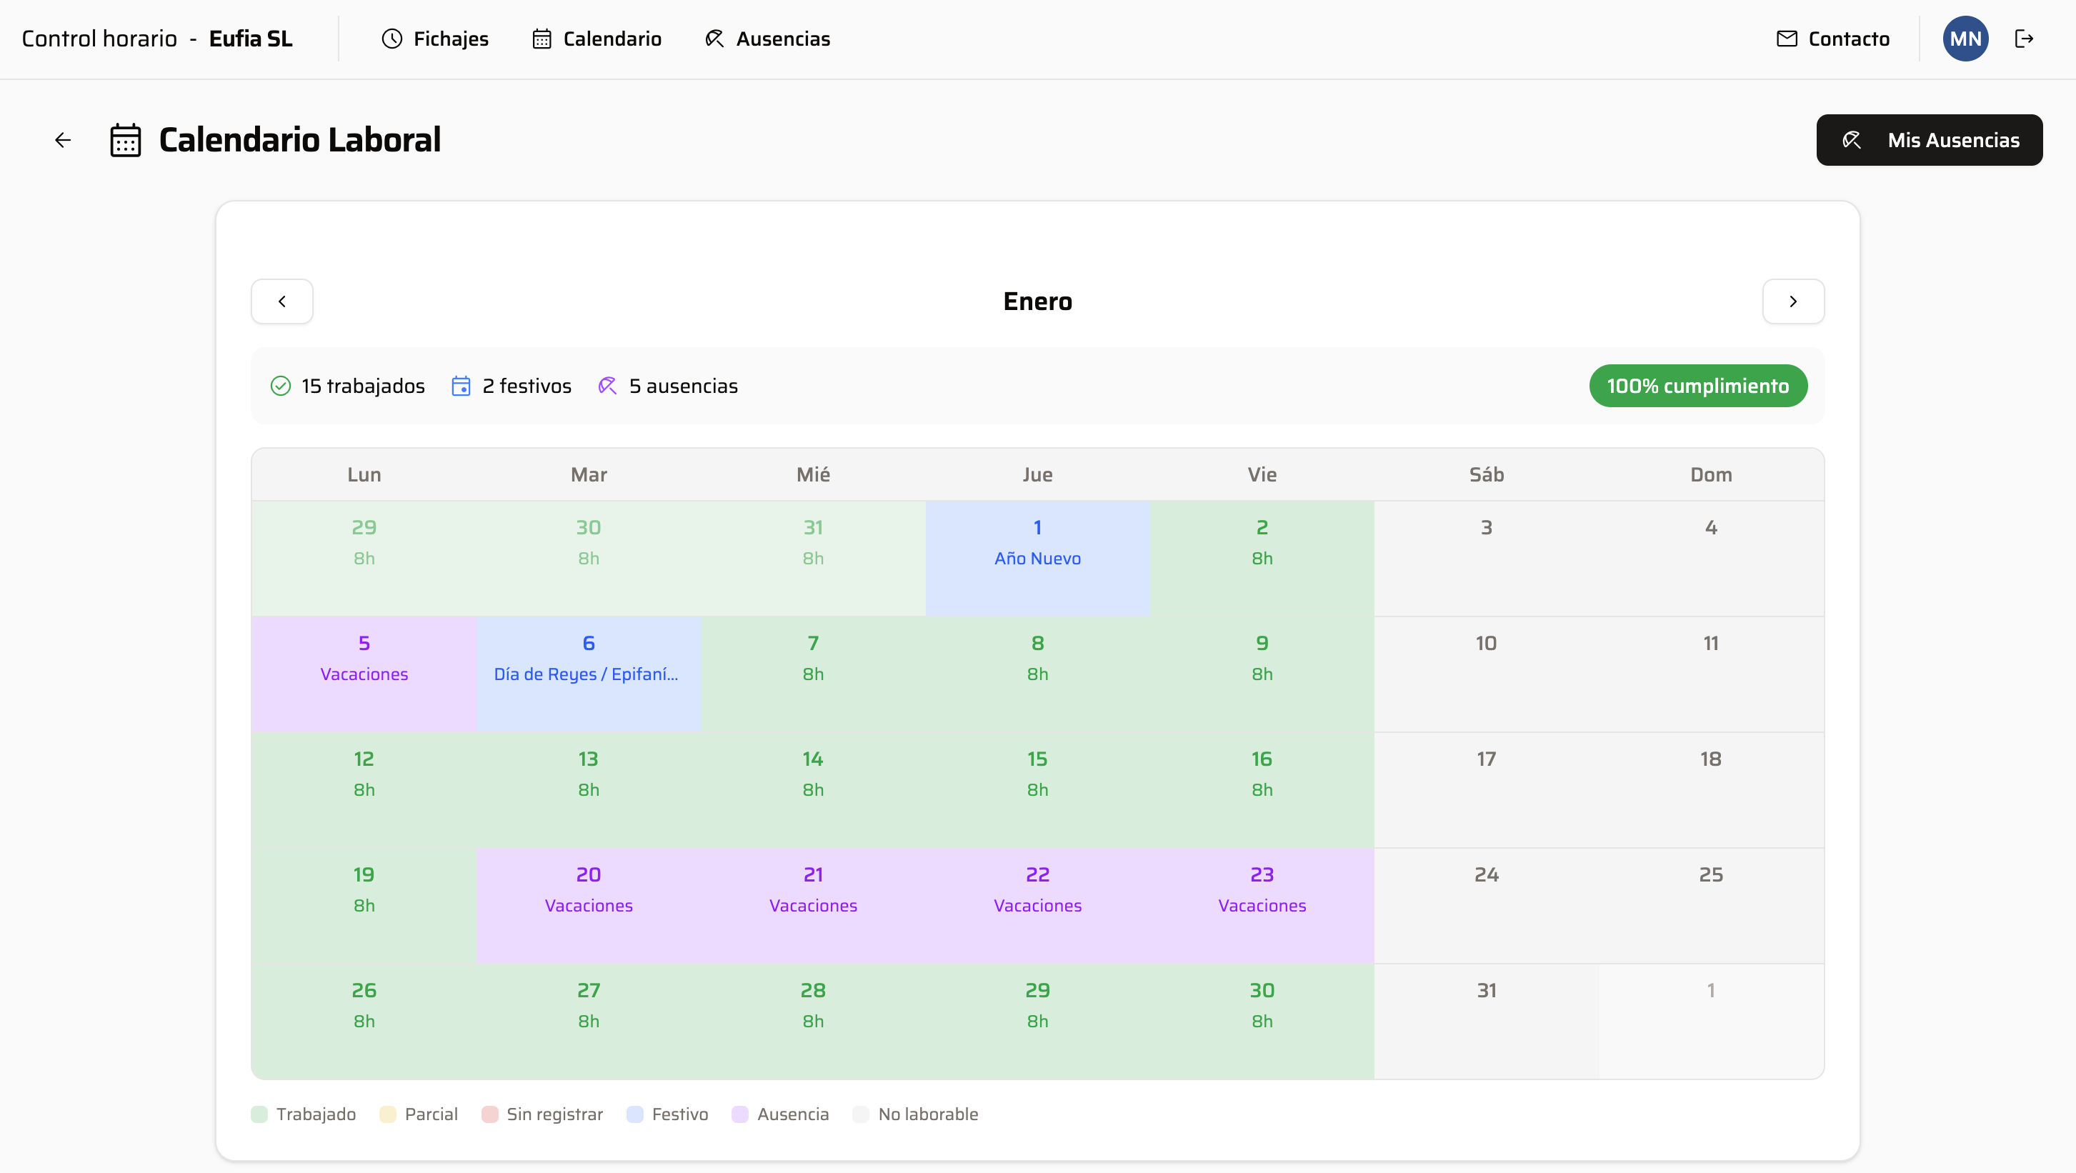Screen dimensions: 2076x1173
Task: Click the Parcial legend yellow swatch
Action: (x=388, y=1114)
